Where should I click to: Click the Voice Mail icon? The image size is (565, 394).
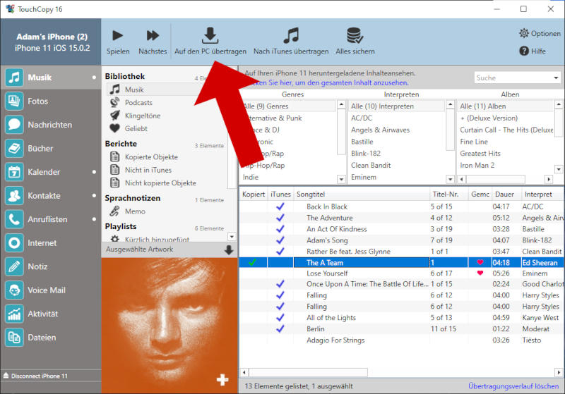[x=14, y=290]
